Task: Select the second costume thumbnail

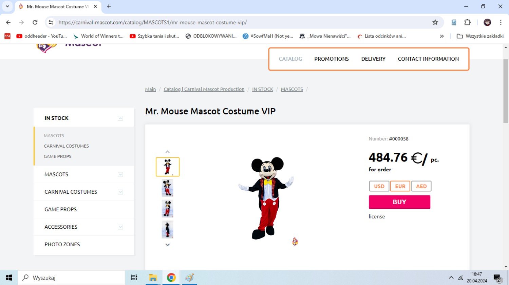Action: (x=168, y=188)
